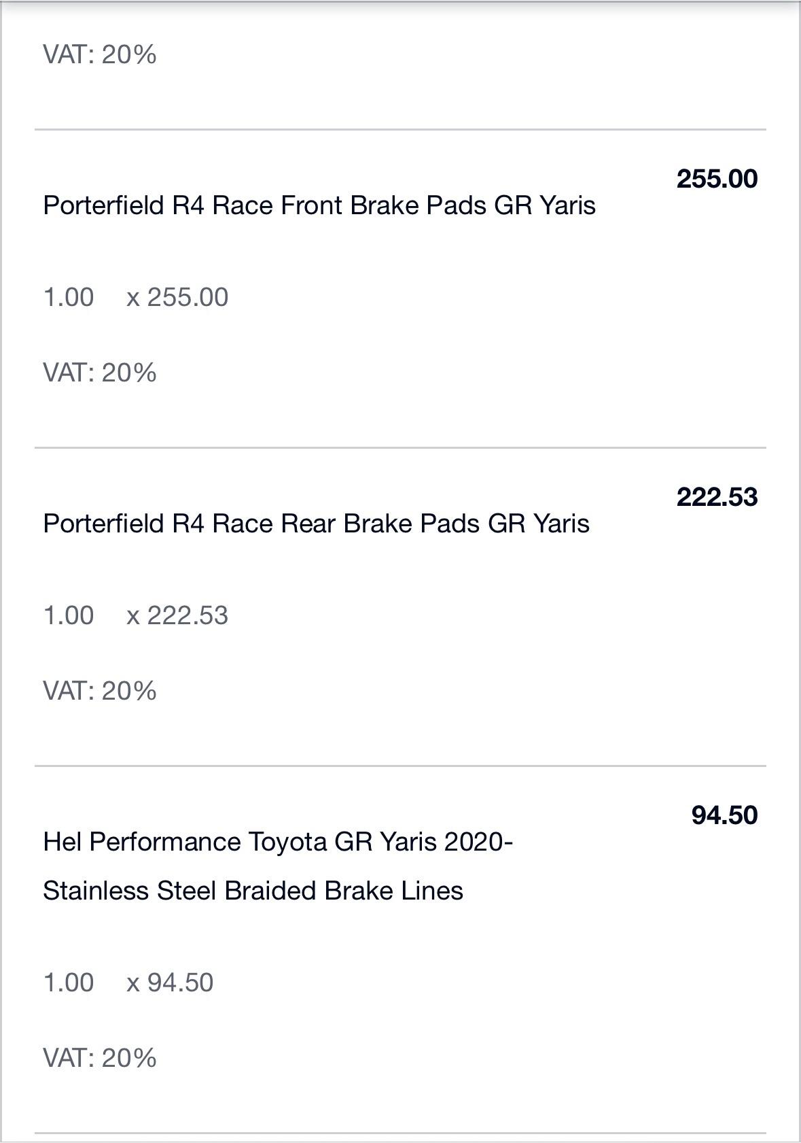This screenshot has height=1143, width=801.
Task: Click the topmost VAT: 20% label
Action: click(x=100, y=54)
